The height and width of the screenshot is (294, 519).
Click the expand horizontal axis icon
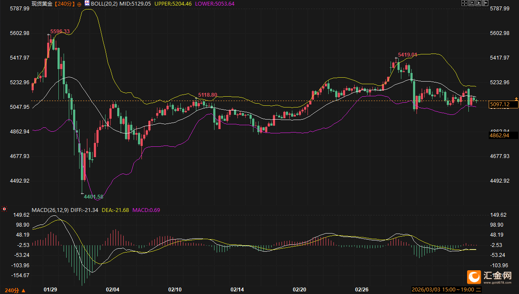(x=478, y=3)
